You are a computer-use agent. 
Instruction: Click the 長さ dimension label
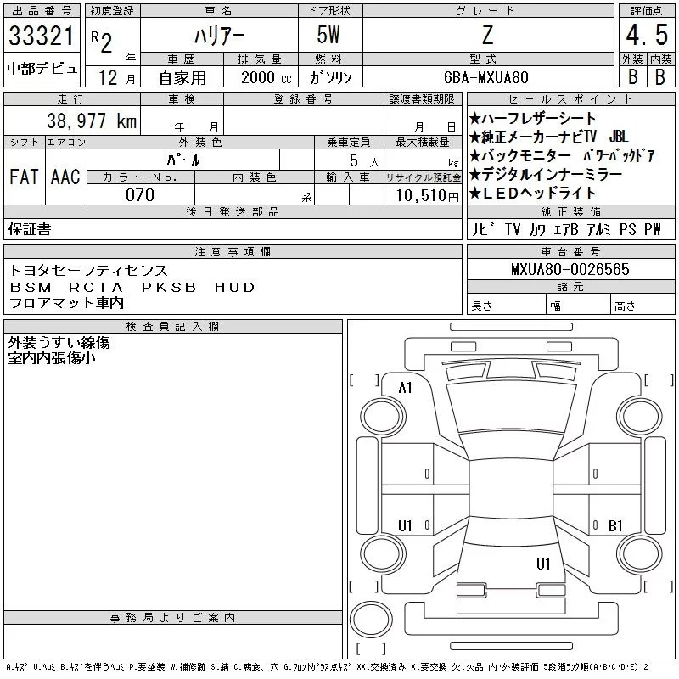[x=482, y=306]
